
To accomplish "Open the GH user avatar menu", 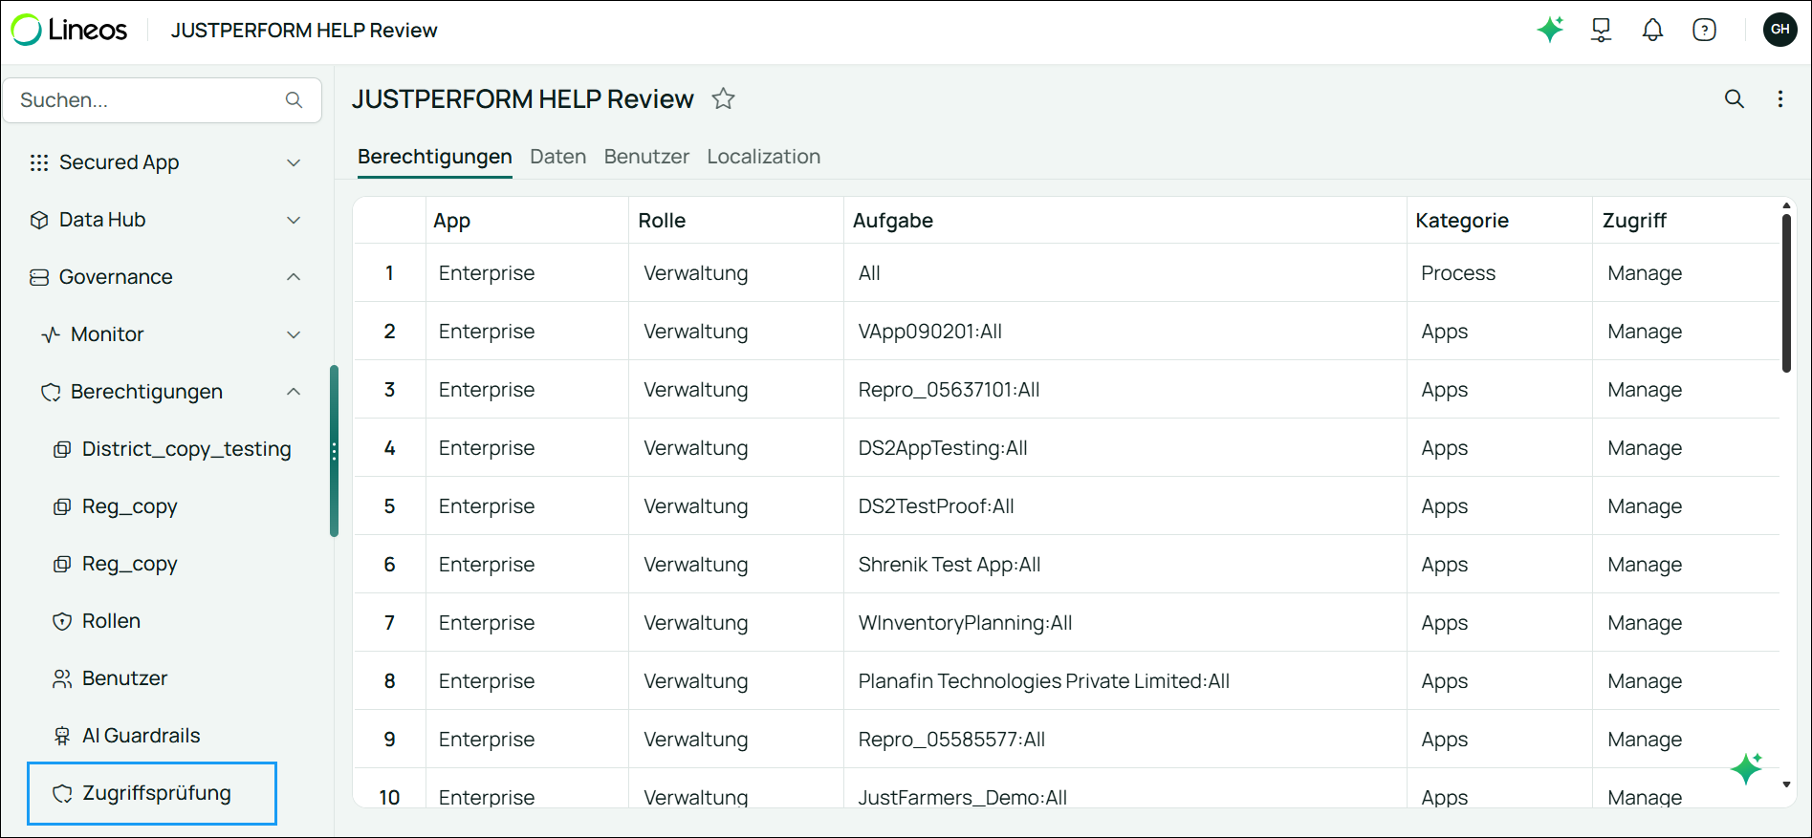I will click(x=1779, y=30).
